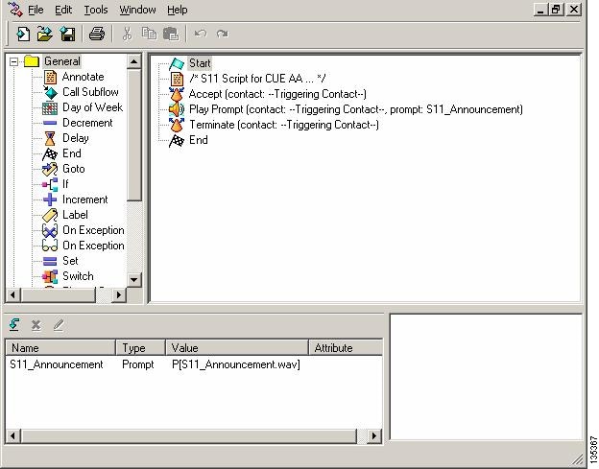Click the Cut scissors toolbar icon
Viewport: 599px width, 469px height.
point(127,34)
